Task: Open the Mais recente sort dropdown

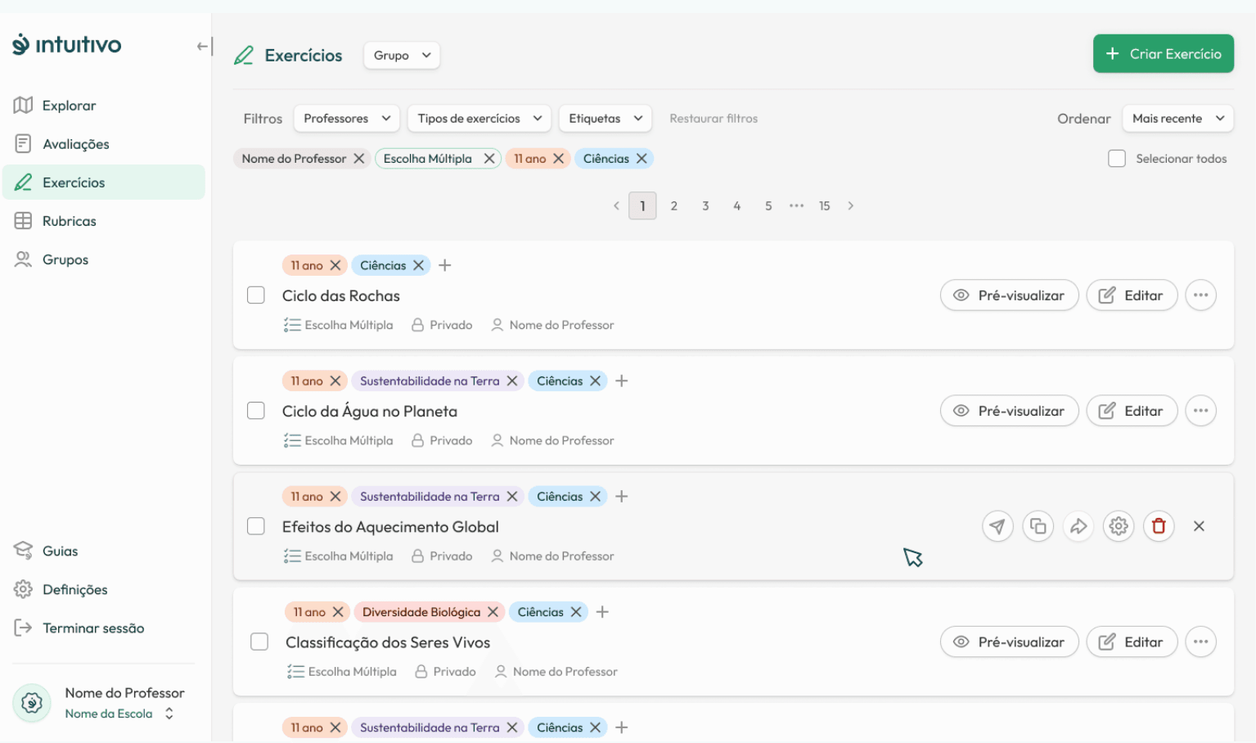Action: pyautogui.click(x=1177, y=119)
